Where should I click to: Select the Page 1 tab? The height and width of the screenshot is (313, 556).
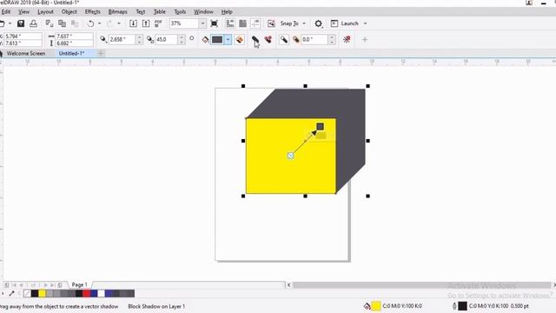[x=79, y=284]
